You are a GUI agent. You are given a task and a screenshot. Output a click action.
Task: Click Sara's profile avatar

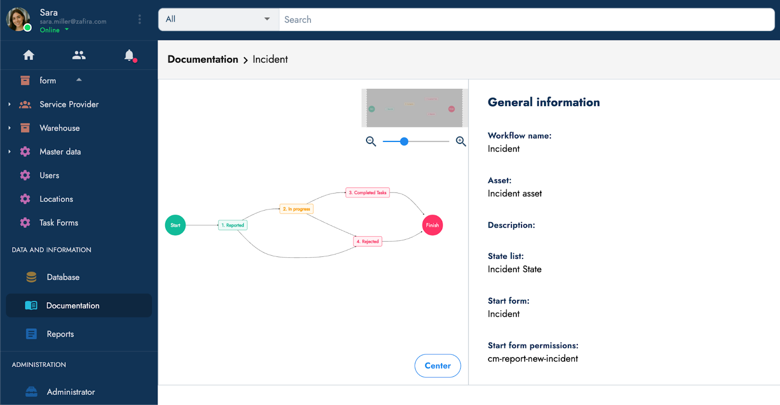point(18,19)
